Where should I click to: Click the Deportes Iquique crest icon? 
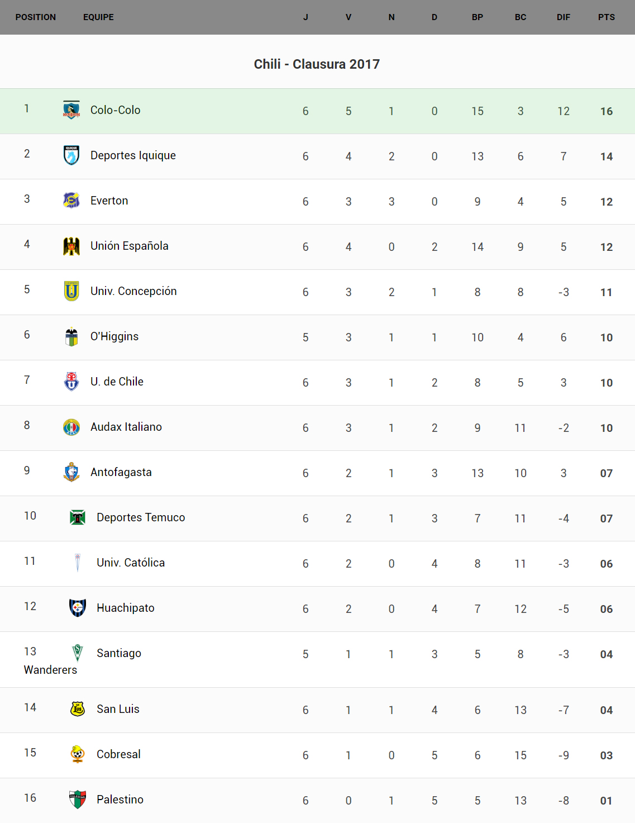coord(71,155)
